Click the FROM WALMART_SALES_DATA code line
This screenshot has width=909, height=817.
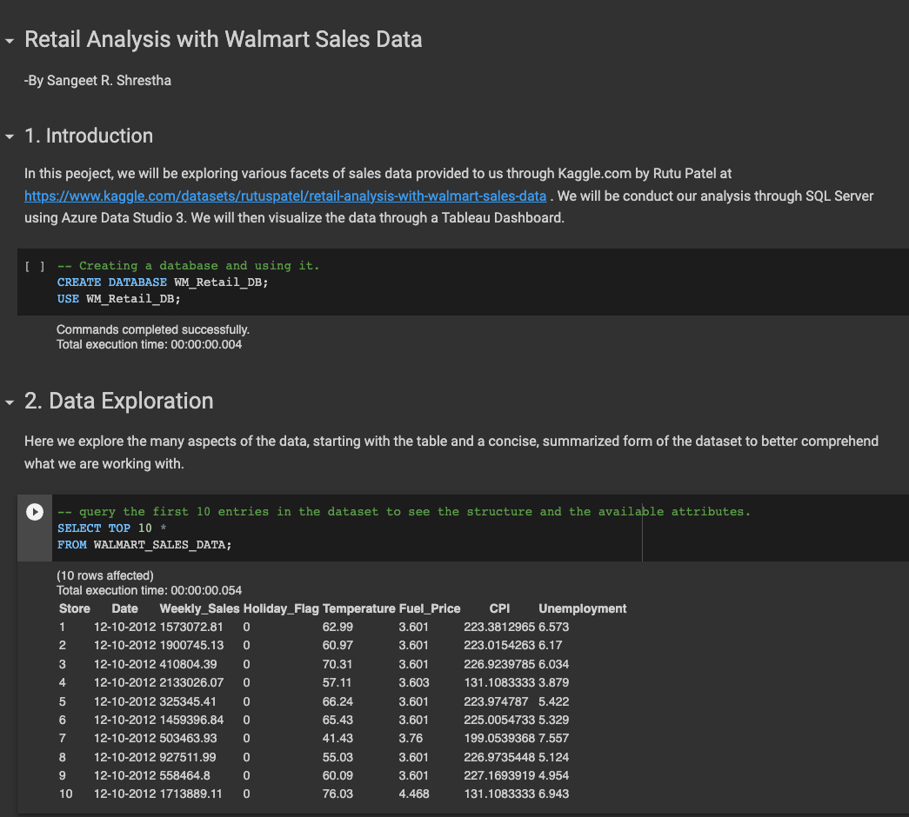[x=144, y=545]
